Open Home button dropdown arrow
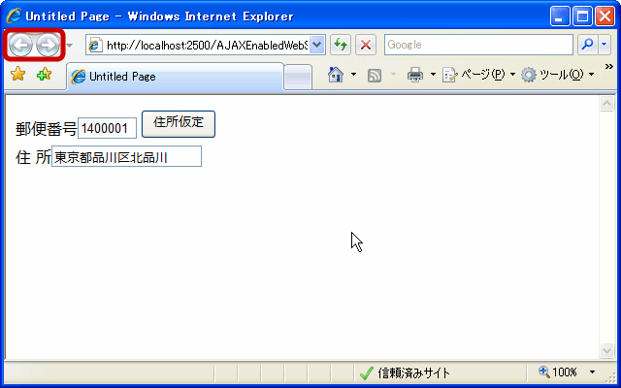Image resolution: width=621 pixels, height=388 pixels. point(353,75)
